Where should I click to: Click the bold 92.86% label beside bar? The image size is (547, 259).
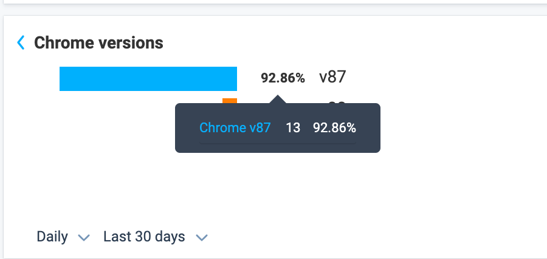283,78
